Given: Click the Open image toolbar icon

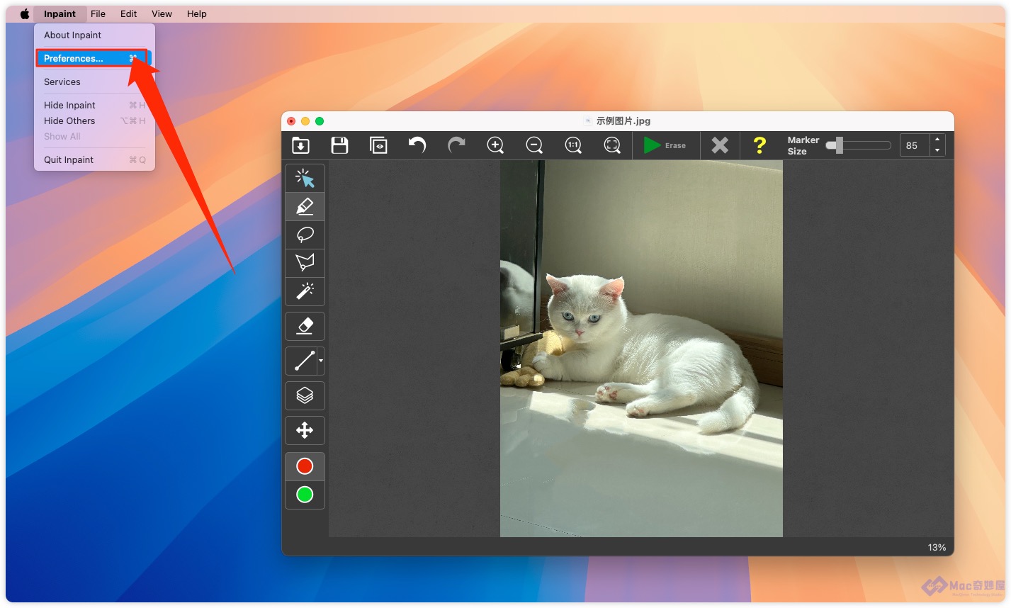Looking at the screenshot, I should coord(300,145).
